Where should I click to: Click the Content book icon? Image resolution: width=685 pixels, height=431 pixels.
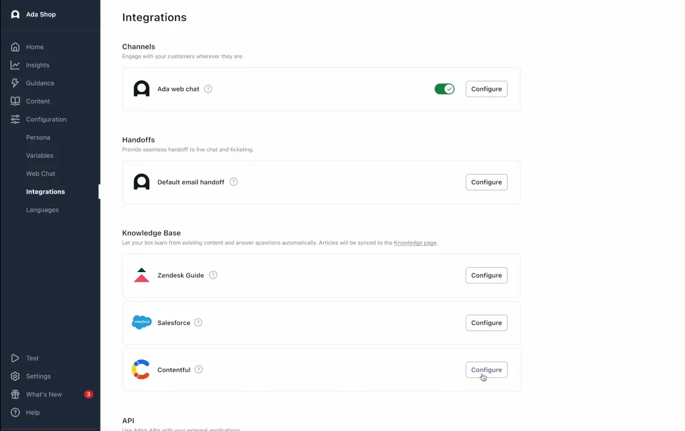pos(15,101)
